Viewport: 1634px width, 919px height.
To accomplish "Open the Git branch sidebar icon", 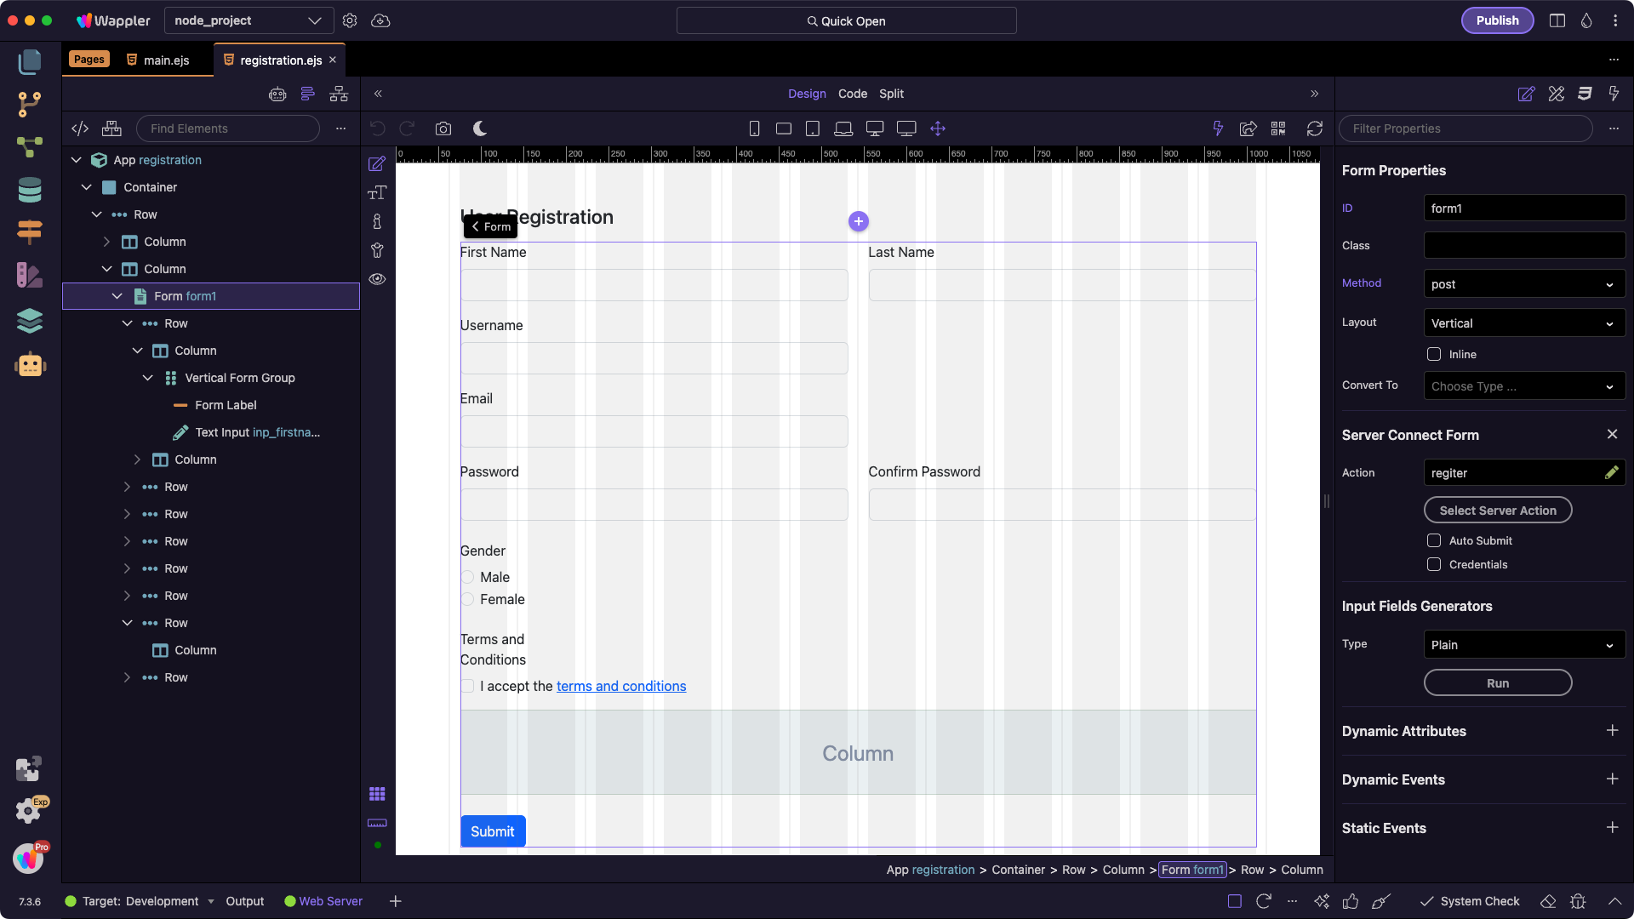I will [x=30, y=105].
